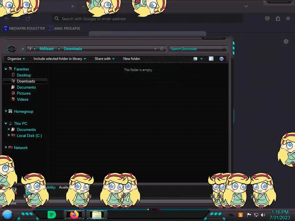
Task: Click the search magnifier in Explorer
Action: 224,49
